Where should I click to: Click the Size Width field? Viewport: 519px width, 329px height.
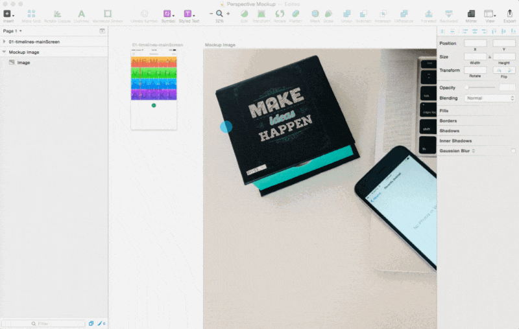475,57
